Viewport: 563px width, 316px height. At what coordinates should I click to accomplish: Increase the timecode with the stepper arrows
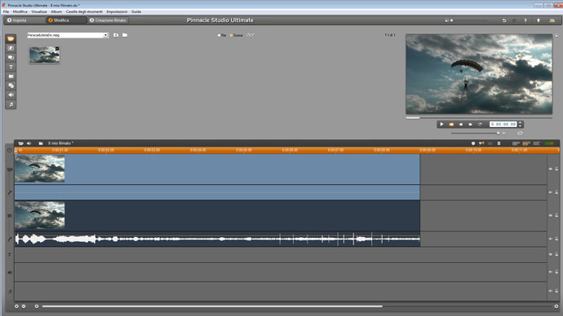pos(520,123)
